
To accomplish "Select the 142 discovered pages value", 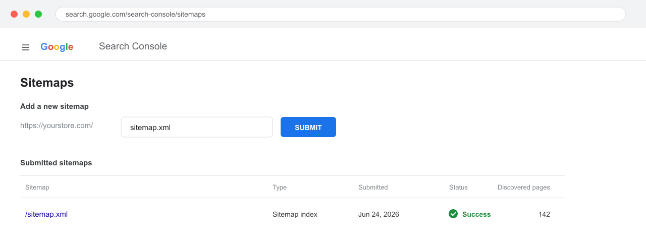I will [544, 214].
